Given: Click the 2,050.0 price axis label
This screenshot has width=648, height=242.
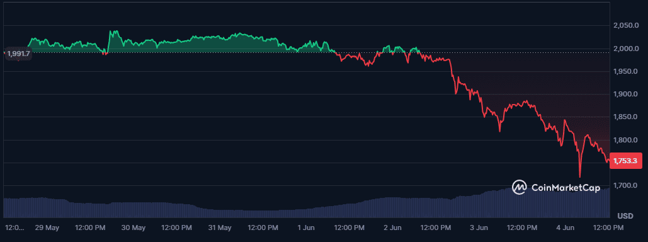Looking at the screenshot, I should tap(626, 26).
